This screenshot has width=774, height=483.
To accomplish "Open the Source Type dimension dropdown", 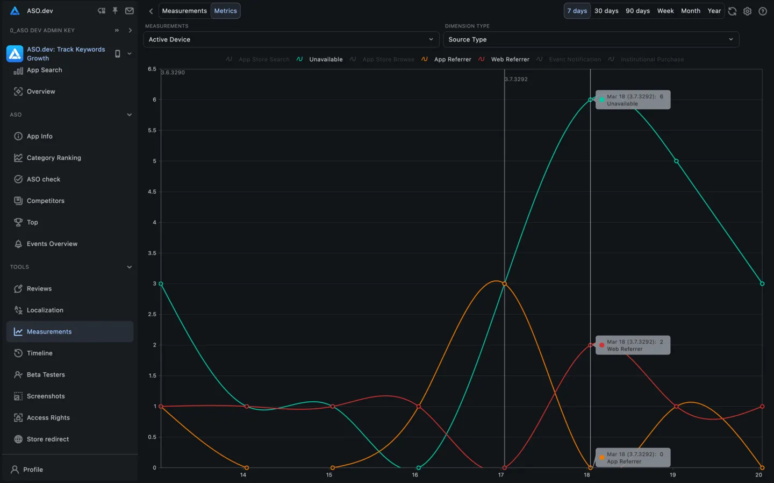I will tap(591, 39).
